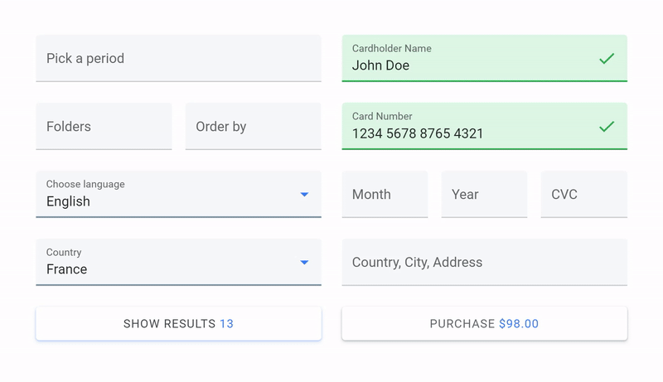Open the Pick a period field
Viewport: 663px width, 382px height.
tap(178, 59)
